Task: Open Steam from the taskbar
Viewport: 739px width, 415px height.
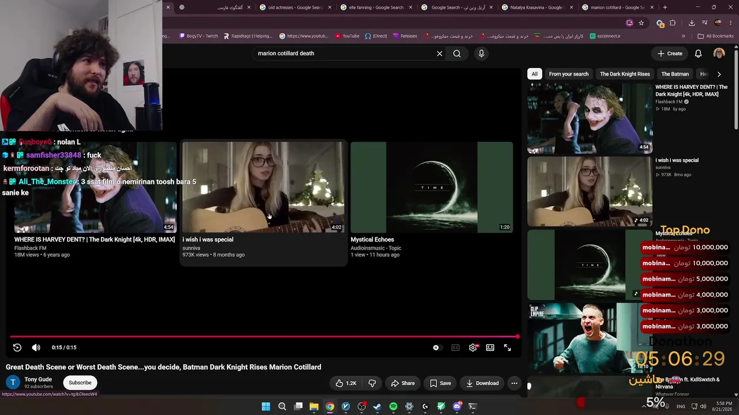Action: [378, 406]
